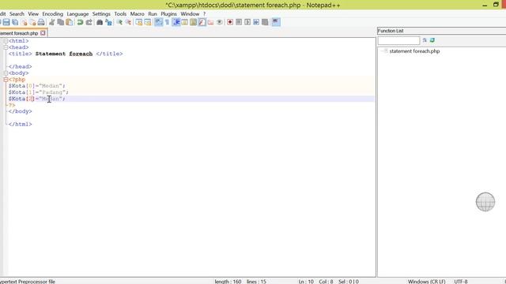The height and width of the screenshot is (284, 506).
Task: Close the statement foreach.php tab
Action: point(43,33)
